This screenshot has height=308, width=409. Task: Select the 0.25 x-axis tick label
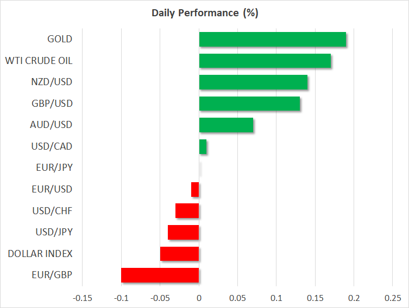pyautogui.click(x=392, y=298)
